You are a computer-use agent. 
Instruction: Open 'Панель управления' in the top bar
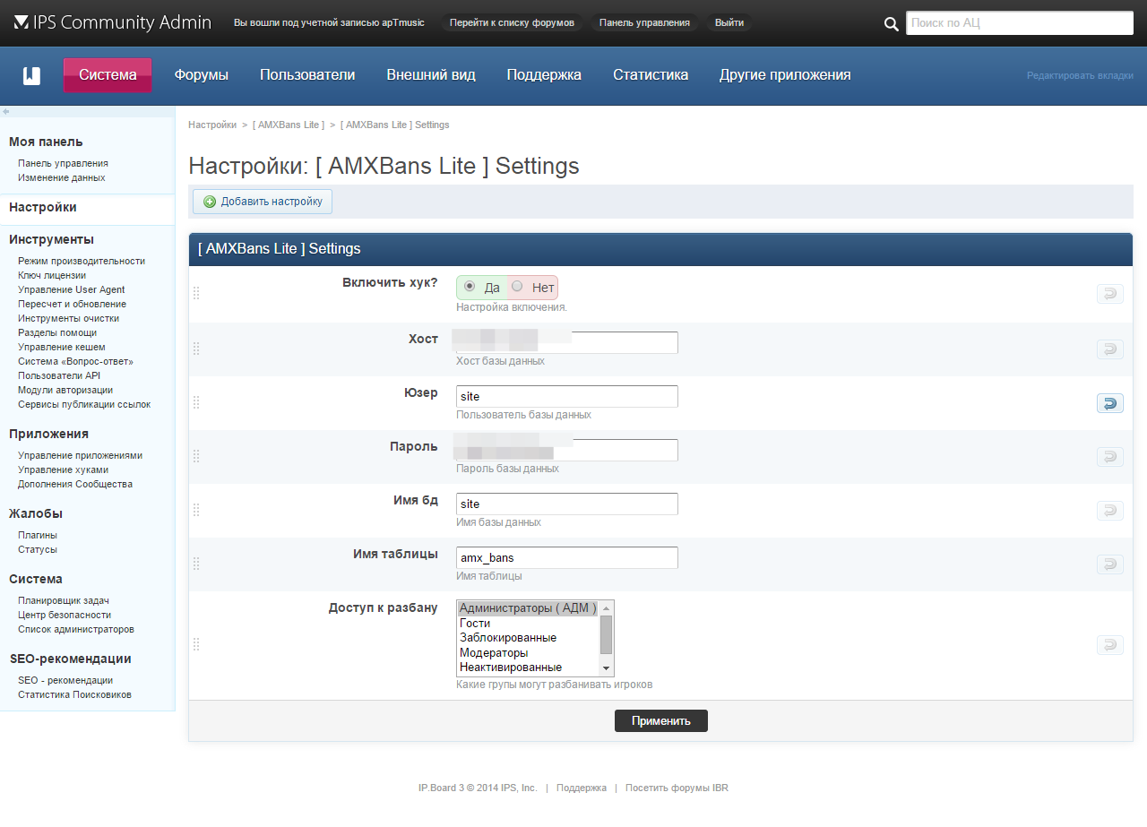644,22
